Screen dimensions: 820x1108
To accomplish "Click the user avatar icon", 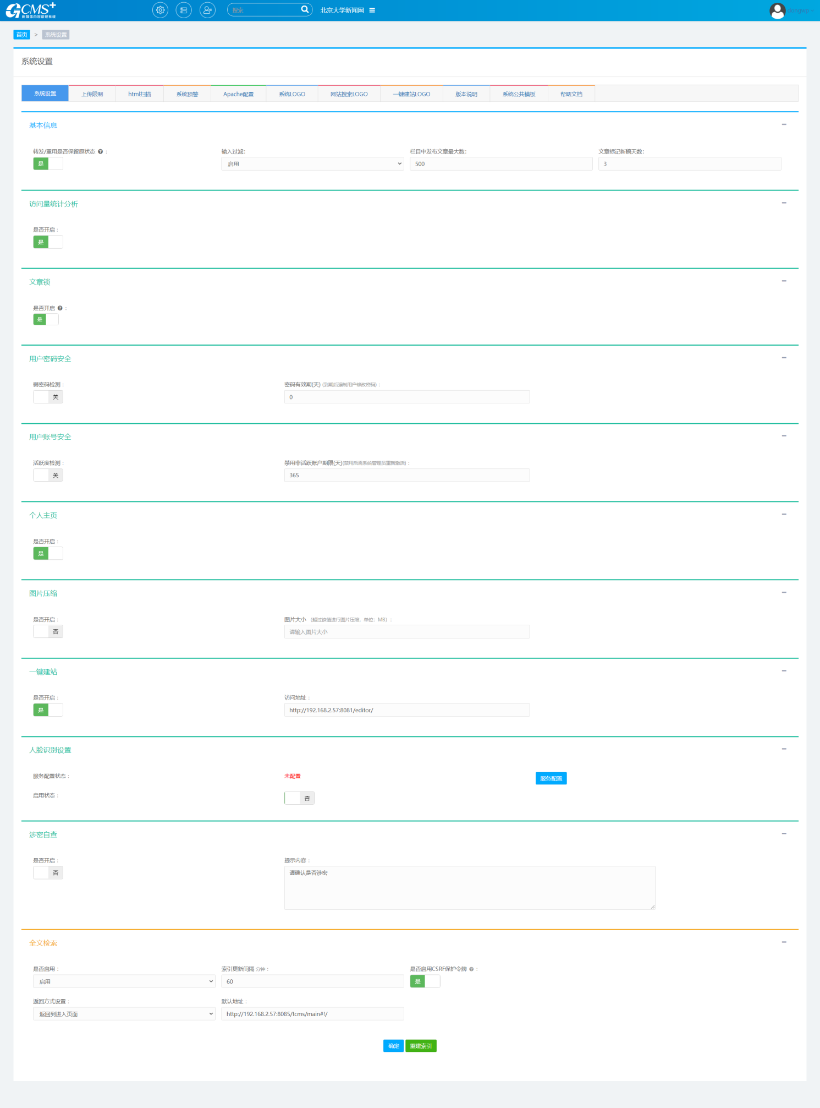I will click(x=777, y=10).
